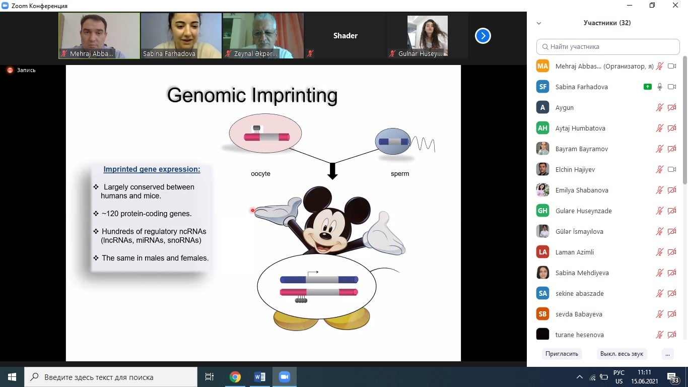Open Microsoft Word from the taskbar
This screenshot has width=688, height=387.
pos(260,377)
